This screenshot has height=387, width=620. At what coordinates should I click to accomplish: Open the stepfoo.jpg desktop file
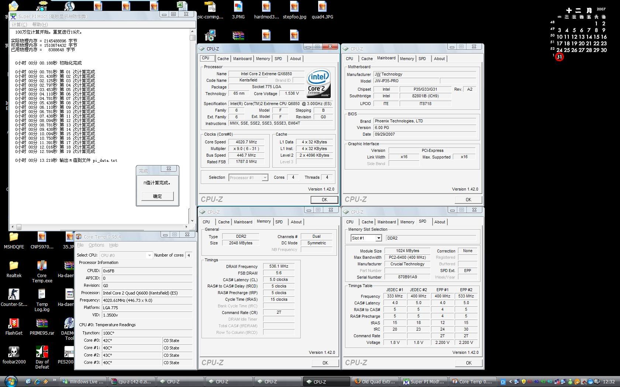click(294, 10)
